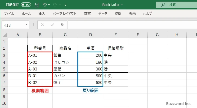Image resolution: width=197 pixels, height=108 pixels.
Task: Click the Insert Function fx icon
Action: (62, 25)
